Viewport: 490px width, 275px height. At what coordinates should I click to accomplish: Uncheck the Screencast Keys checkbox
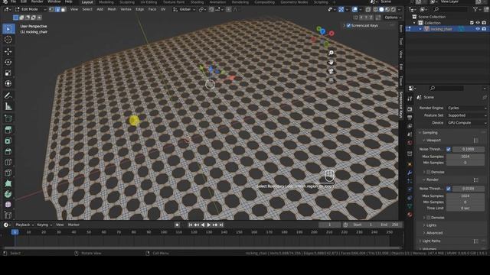[348, 25]
